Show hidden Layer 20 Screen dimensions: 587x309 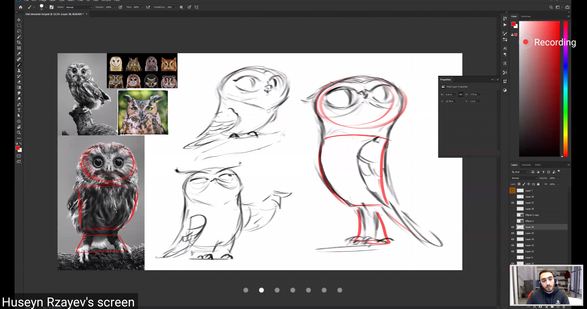click(512, 197)
